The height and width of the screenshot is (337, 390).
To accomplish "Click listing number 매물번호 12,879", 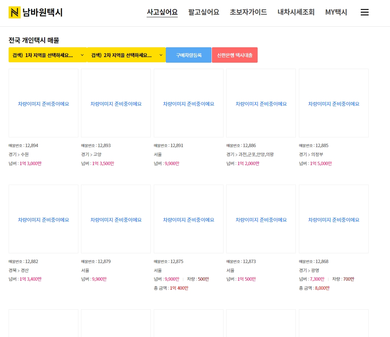I will pos(96,261).
